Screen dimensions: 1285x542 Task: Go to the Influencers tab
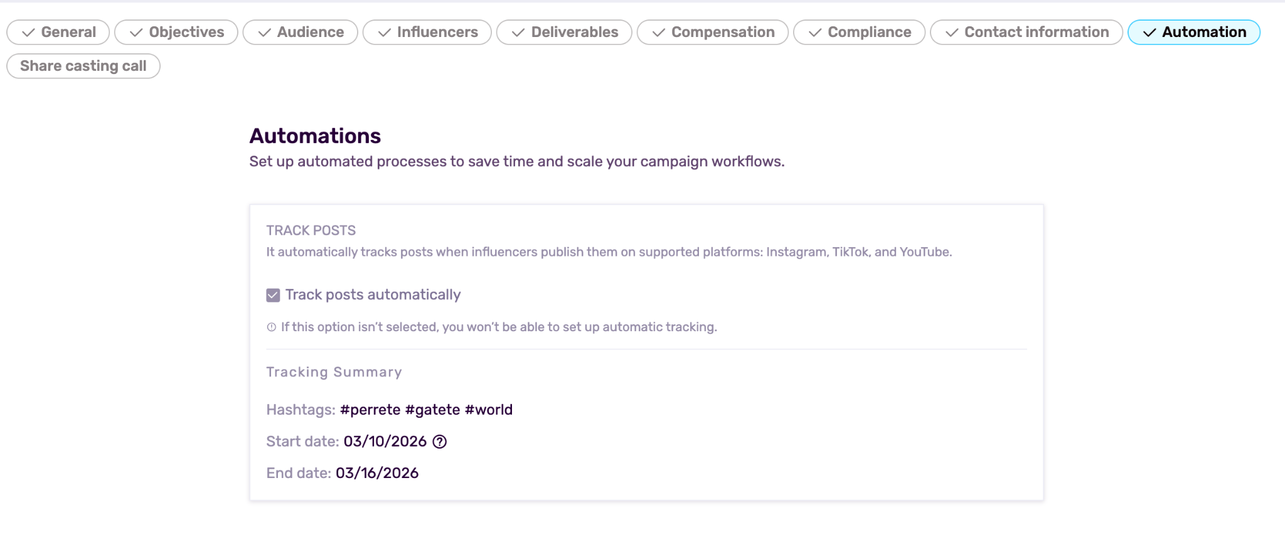(427, 32)
